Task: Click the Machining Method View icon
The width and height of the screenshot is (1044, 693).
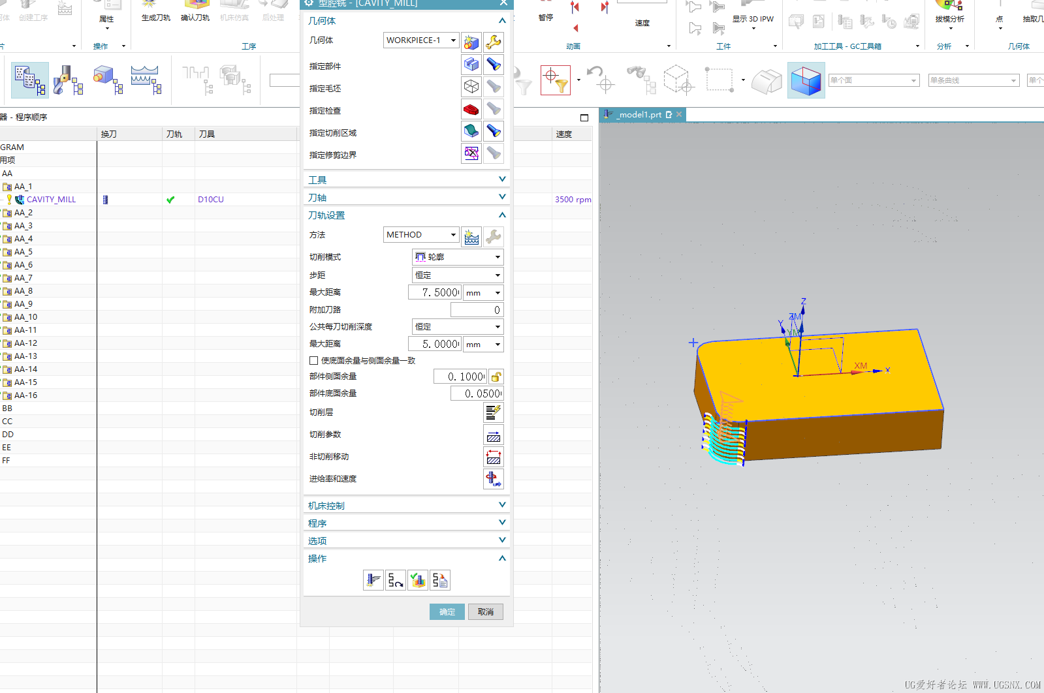Action: (146, 80)
